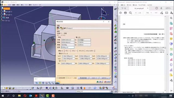Screen dimensions: 174x98
Task: Open Acrobat more tools ellipsis
Action: 156,13
